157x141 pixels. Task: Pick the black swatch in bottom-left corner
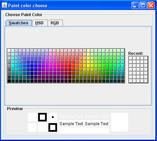click(9, 81)
